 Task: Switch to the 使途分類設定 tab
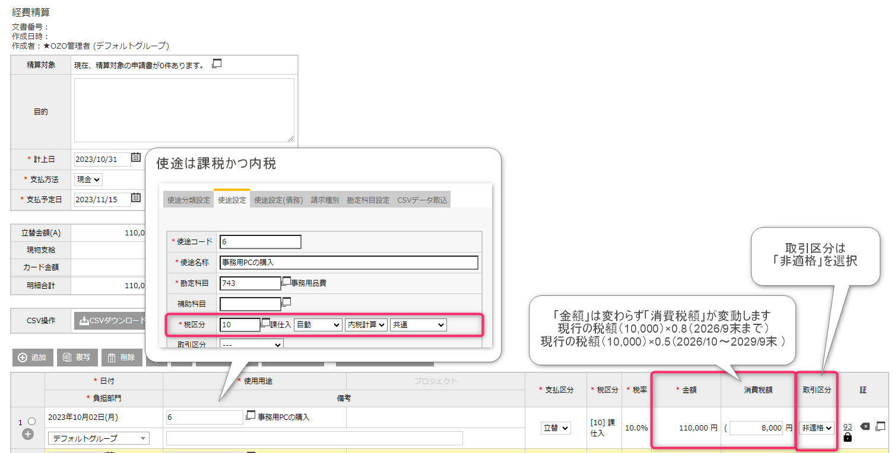click(x=188, y=200)
